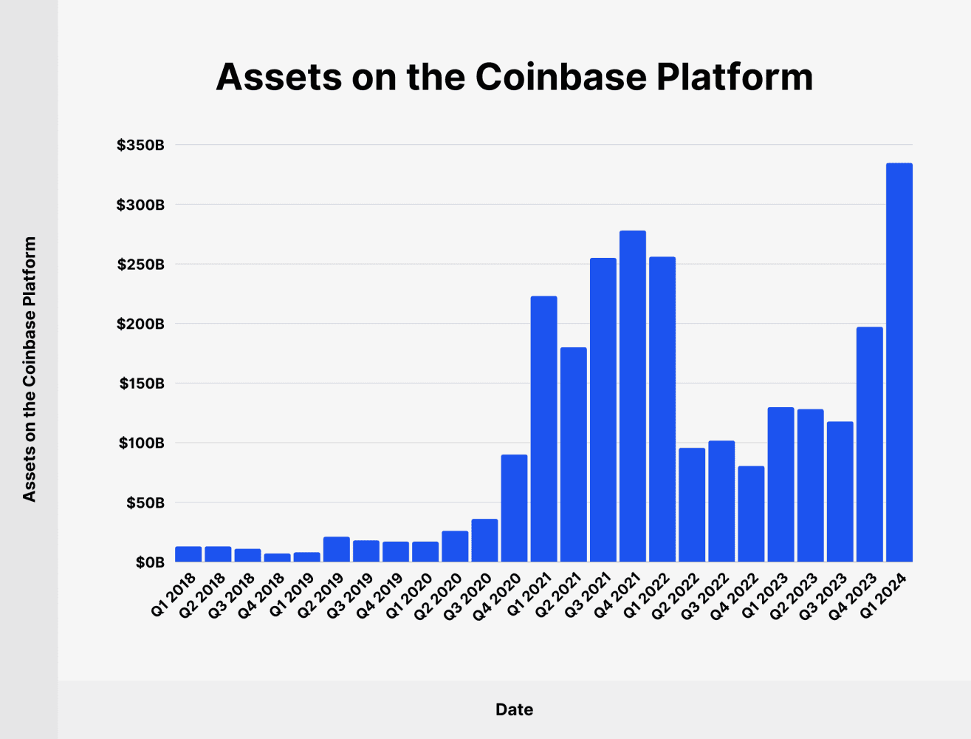The height and width of the screenshot is (739, 971).
Task: Select the Q4 2023 bar
Action: [x=869, y=444]
